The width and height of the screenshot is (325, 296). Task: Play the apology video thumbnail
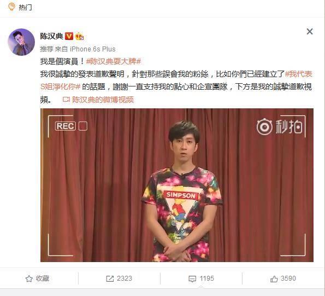coord(177,185)
